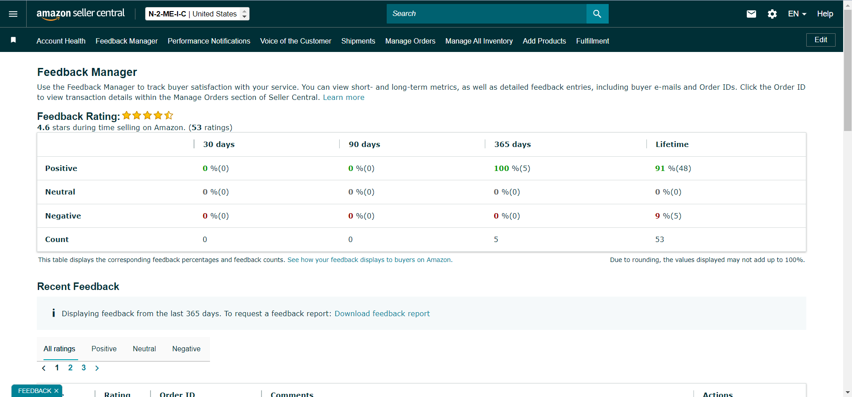The width and height of the screenshot is (852, 397).
Task: Click the Count row label
Action: (x=57, y=239)
